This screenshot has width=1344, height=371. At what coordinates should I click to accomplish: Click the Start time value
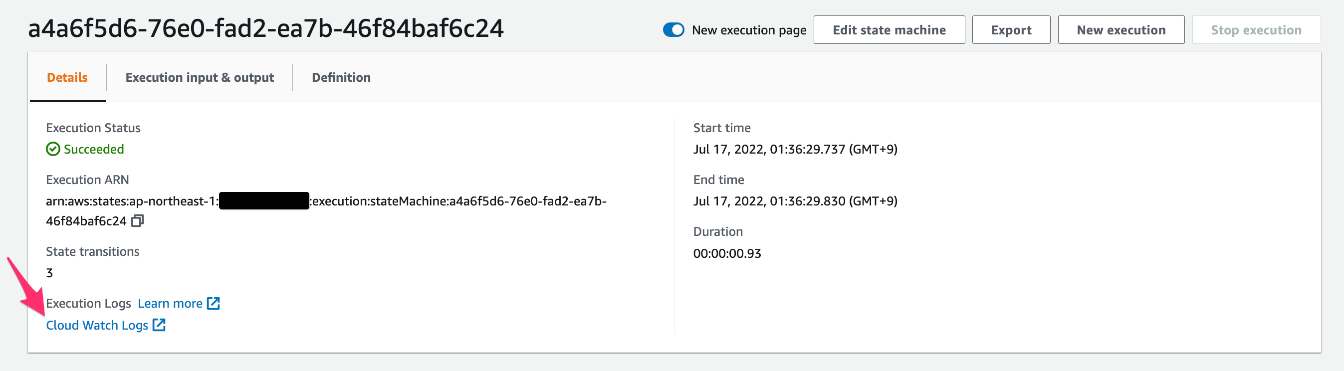click(x=795, y=149)
